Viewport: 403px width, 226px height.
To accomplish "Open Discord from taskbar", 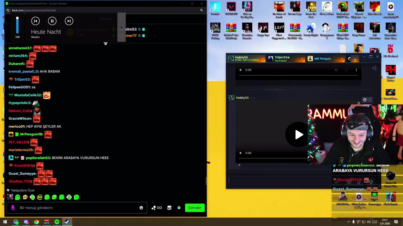I will click(x=26, y=222).
